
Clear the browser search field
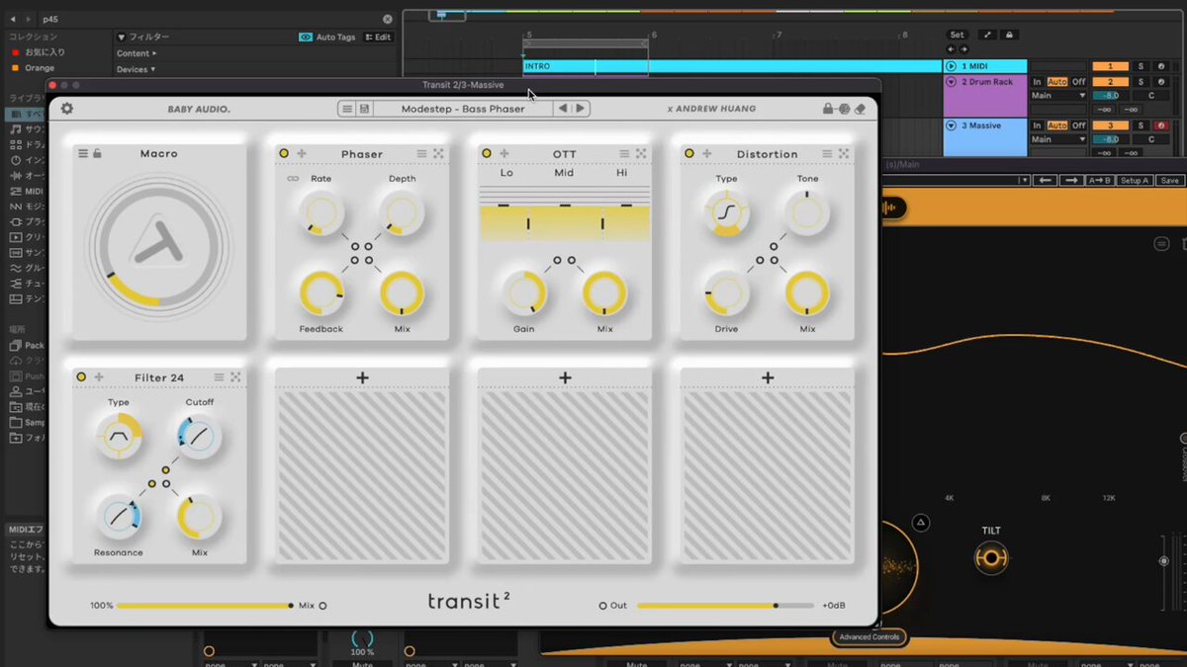(x=387, y=19)
